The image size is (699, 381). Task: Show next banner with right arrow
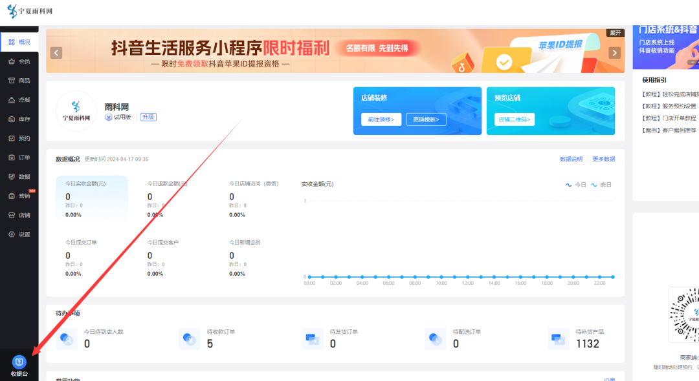click(x=615, y=53)
